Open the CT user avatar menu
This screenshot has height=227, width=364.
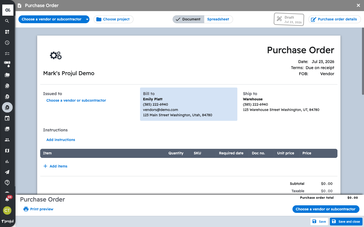[x=7, y=210]
